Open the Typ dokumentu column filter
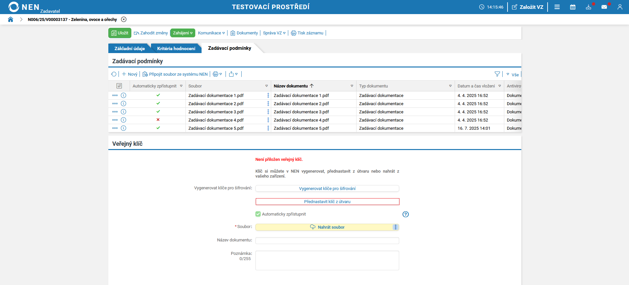Screen dimensions: 629x285 450,86
